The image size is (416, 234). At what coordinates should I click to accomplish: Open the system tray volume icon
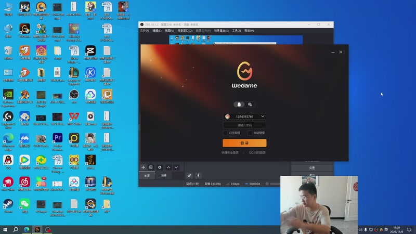pyautogui.click(x=360, y=230)
